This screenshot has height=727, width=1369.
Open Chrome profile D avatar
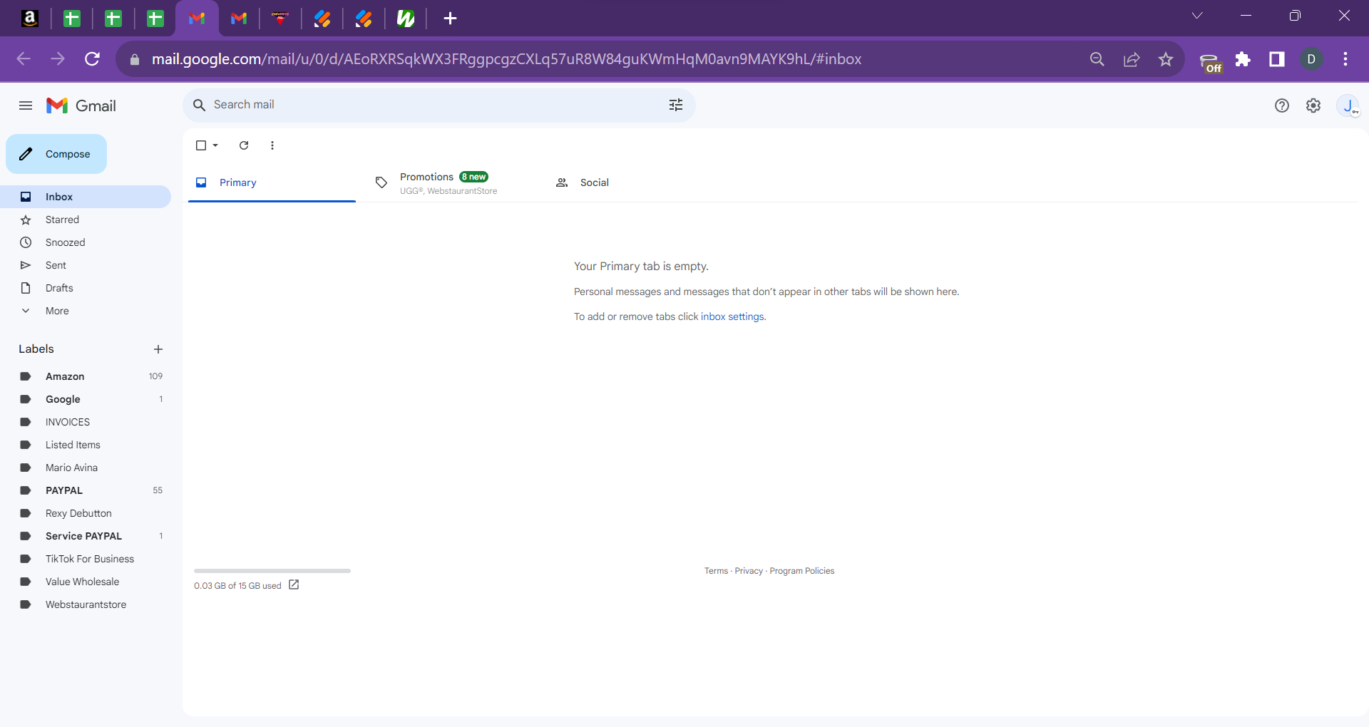tap(1311, 59)
